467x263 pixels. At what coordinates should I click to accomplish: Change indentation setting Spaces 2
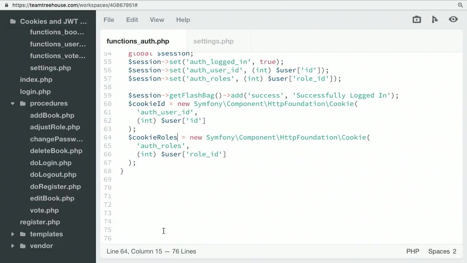tap(442, 251)
